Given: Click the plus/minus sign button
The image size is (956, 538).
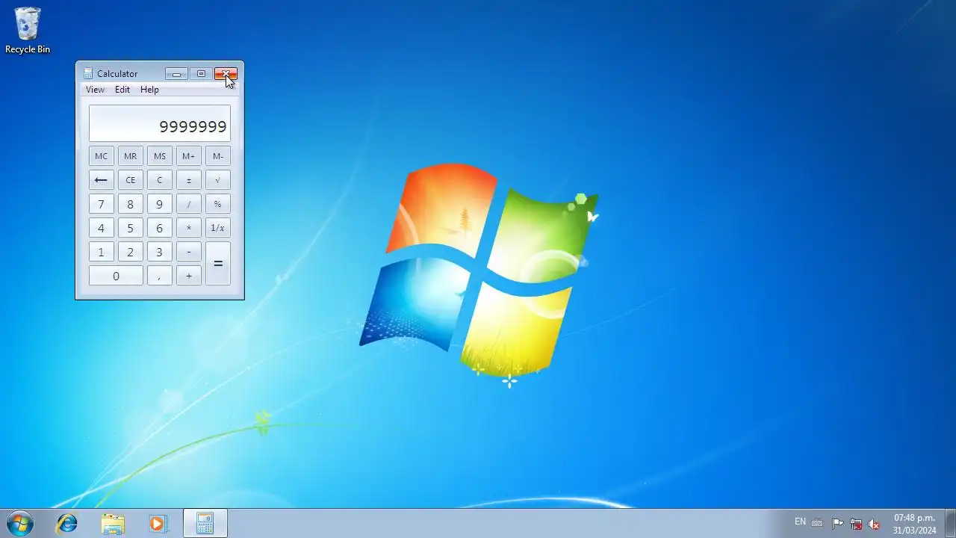Looking at the screenshot, I should point(189,180).
